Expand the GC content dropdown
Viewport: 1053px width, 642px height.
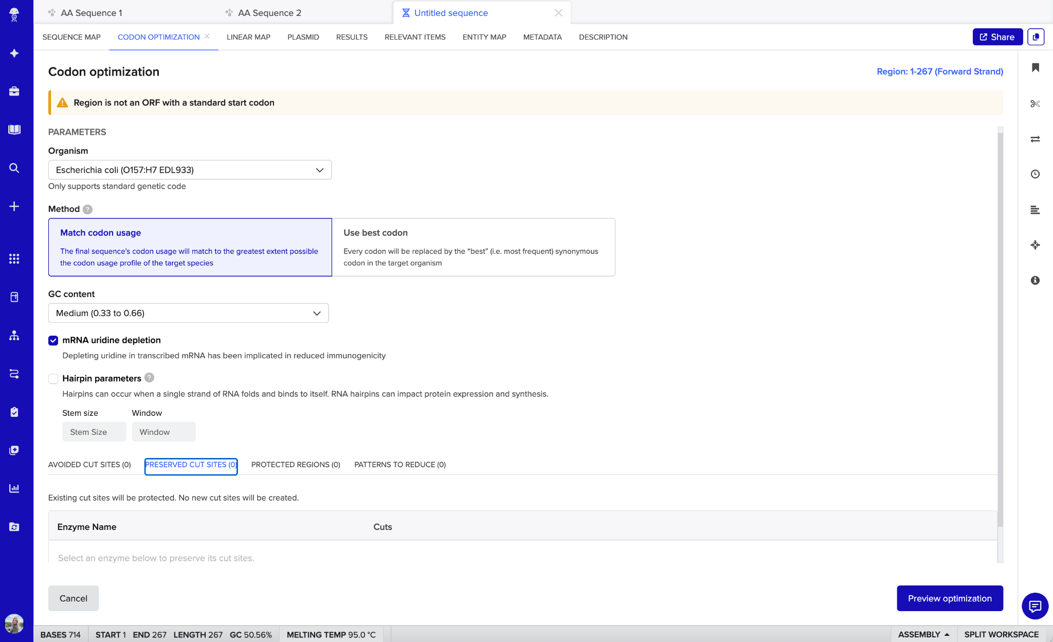click(188, 313)
